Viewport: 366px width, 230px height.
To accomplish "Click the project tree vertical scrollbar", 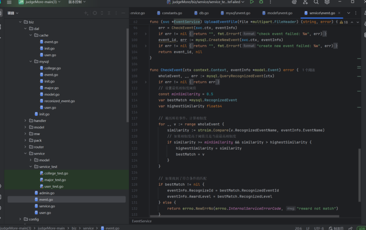I will (x=127, y=75).
